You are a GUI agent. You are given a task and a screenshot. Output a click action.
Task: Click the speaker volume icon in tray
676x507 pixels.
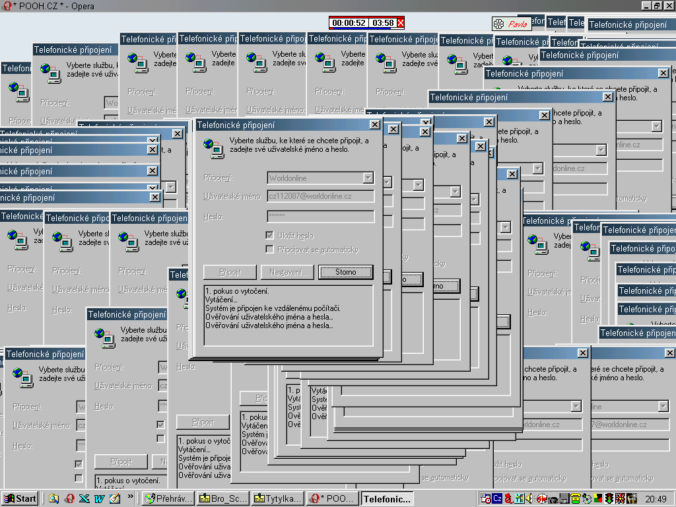click(x=529, y=498)
